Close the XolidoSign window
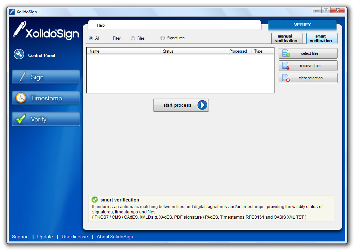Image resolution: width=354 pixels, height=252 pixels. tap(338, 10)
